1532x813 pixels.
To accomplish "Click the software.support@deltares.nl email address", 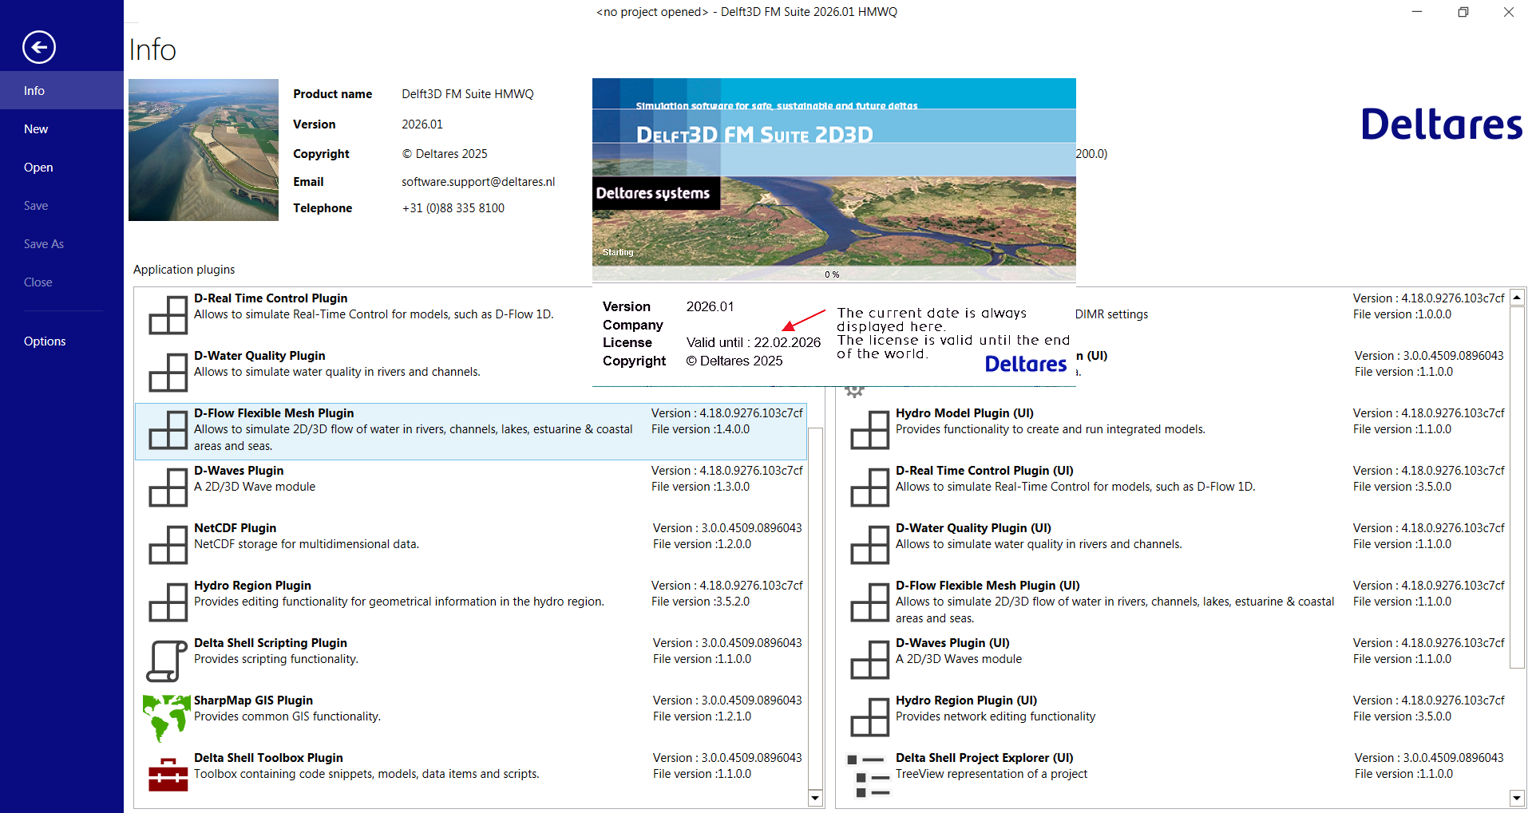I will (x=478, y=182).
